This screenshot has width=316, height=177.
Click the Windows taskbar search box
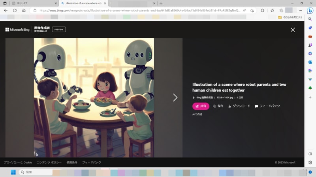tap(36, 172)
